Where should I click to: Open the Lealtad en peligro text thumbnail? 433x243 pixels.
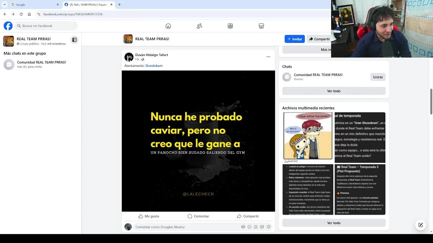[308, 190]
